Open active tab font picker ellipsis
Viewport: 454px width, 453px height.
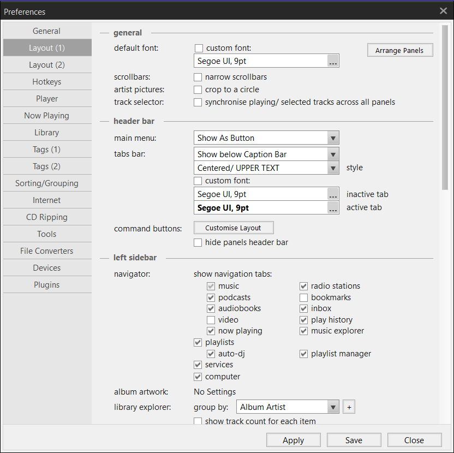(333, 208)
